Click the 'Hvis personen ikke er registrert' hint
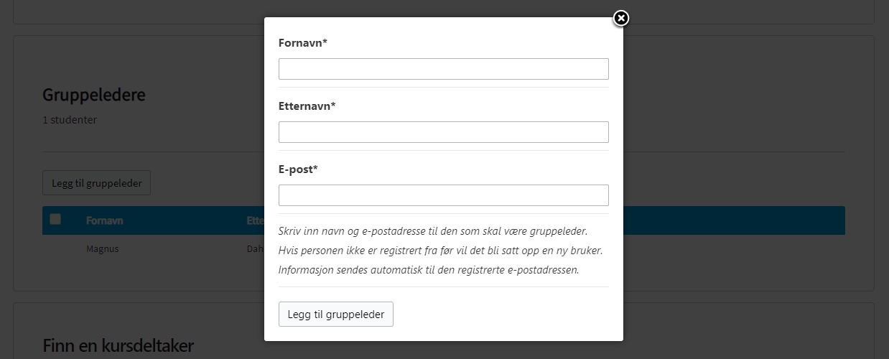 439,251
